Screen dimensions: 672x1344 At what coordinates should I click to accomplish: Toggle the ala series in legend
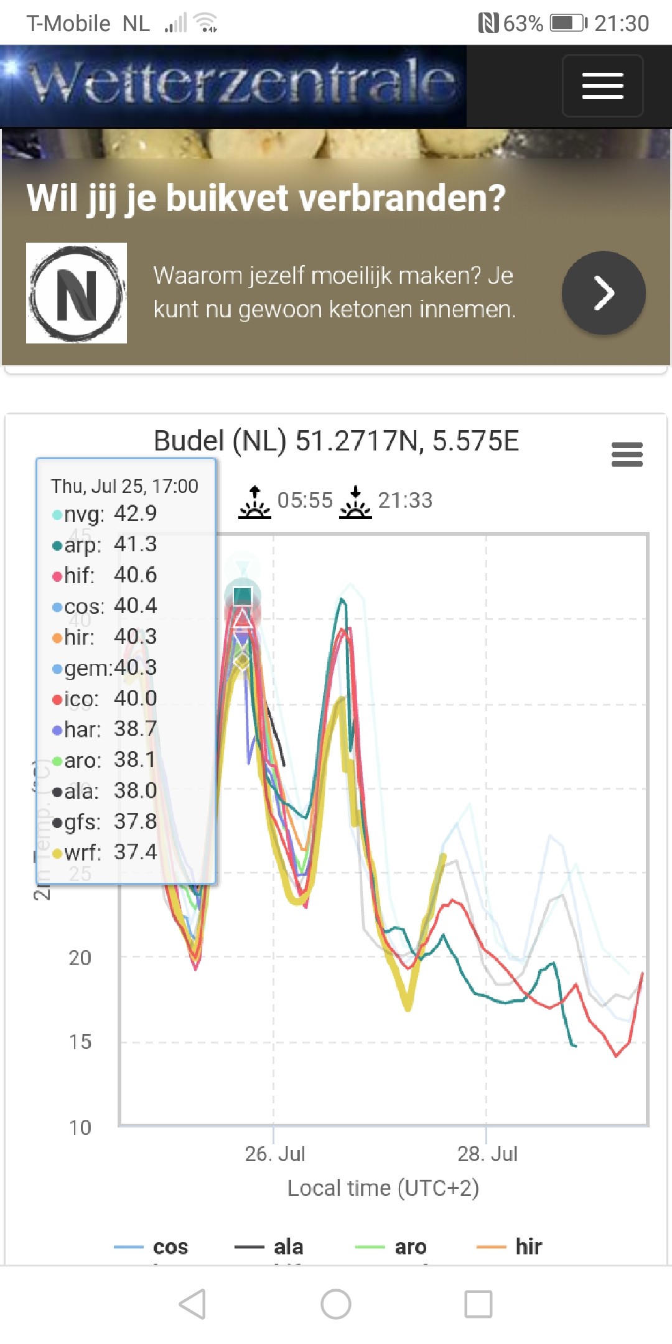tap(269, 1246)
